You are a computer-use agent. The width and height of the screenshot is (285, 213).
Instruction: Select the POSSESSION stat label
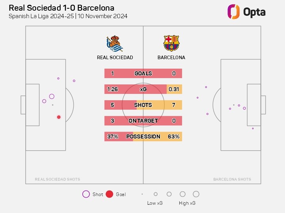[x=143, y=136]
